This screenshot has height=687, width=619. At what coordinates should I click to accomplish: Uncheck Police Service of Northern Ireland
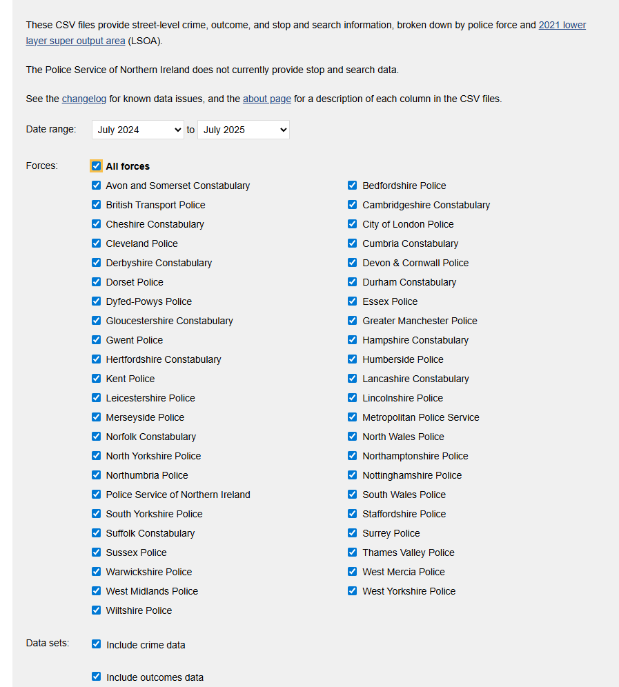click(96, 495)
